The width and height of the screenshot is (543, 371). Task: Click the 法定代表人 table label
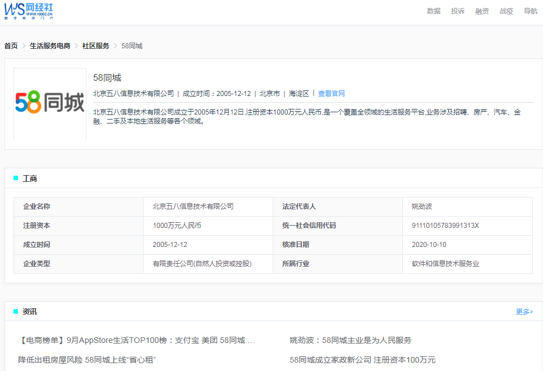(299, 207)
